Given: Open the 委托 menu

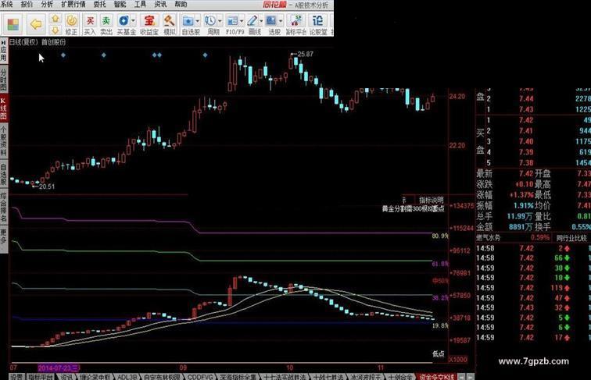Looking at the screenshot, I should coord(99,4).
